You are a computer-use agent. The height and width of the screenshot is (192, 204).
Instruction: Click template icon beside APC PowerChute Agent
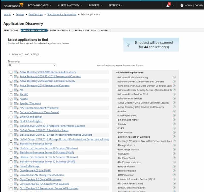click(16, 108)
